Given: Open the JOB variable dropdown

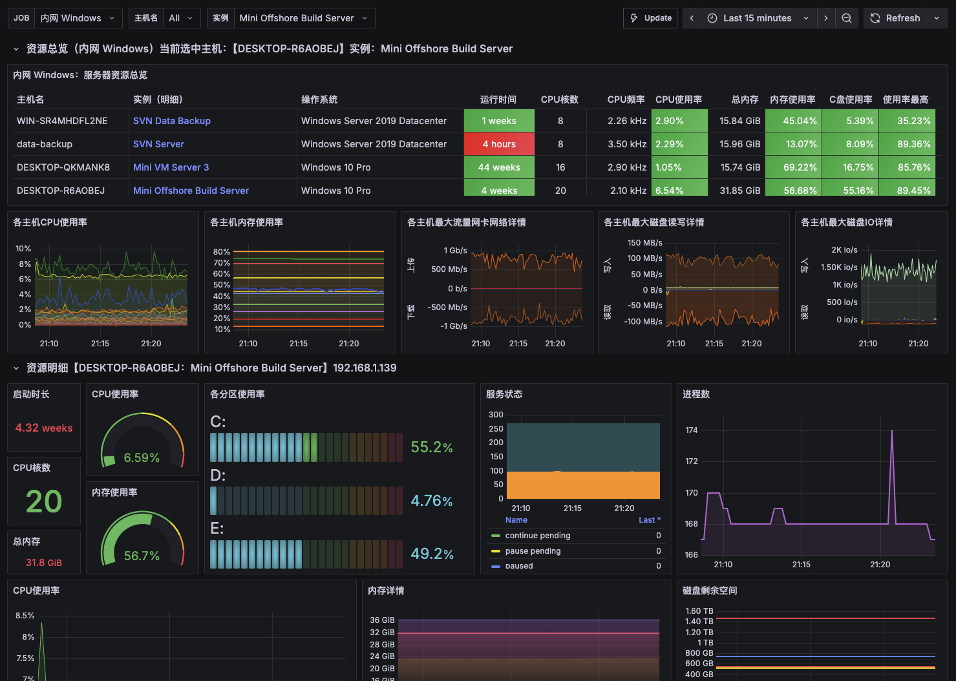Looking at the screenshot, I should (78, 18).
